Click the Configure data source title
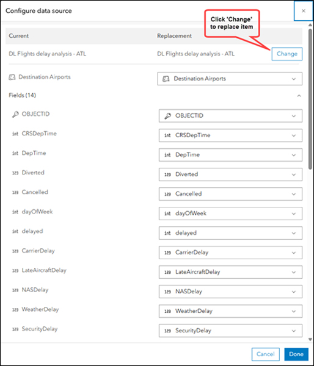The height and width of the screenshot is (366, 314). [x=38, y=11]
